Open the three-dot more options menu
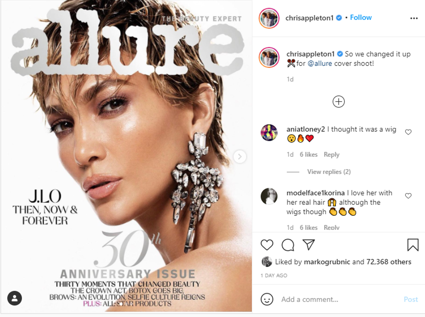Viewport: 425px width, 317px height. [x=414, y=18]
